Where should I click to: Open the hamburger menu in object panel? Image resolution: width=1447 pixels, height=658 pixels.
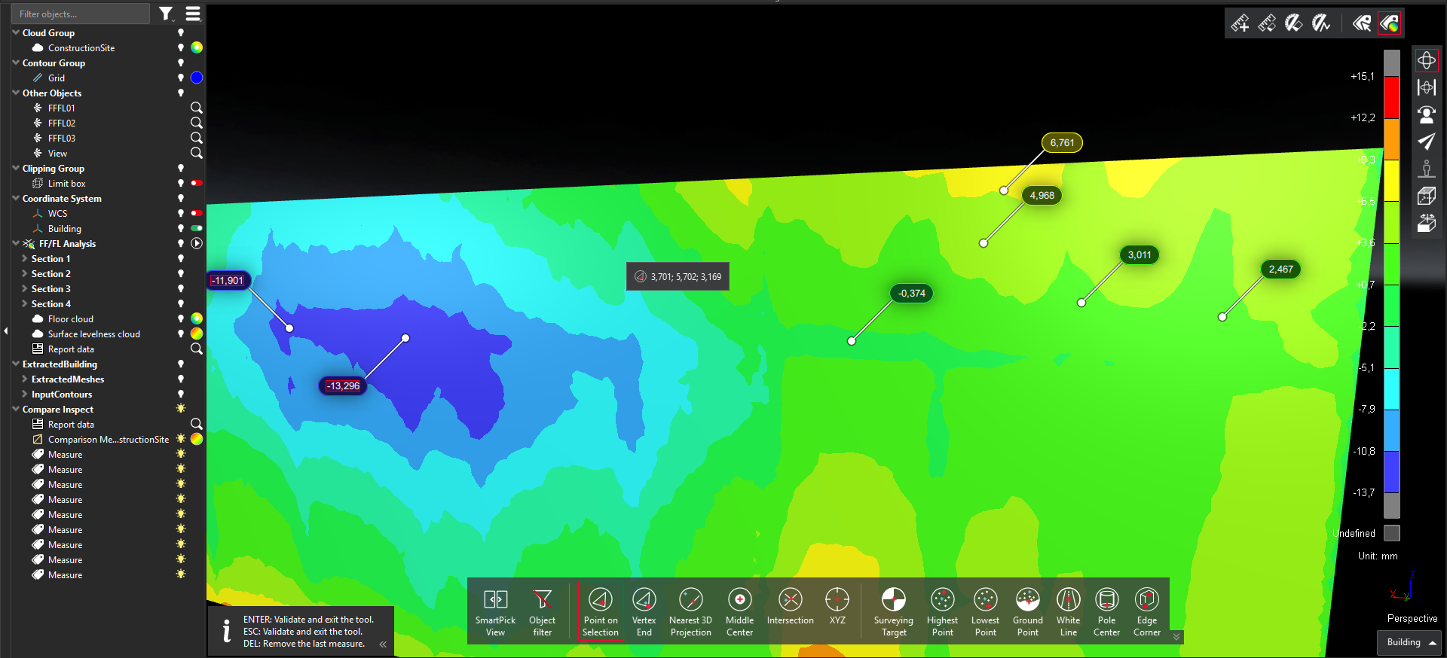click(x=194, y=14)
